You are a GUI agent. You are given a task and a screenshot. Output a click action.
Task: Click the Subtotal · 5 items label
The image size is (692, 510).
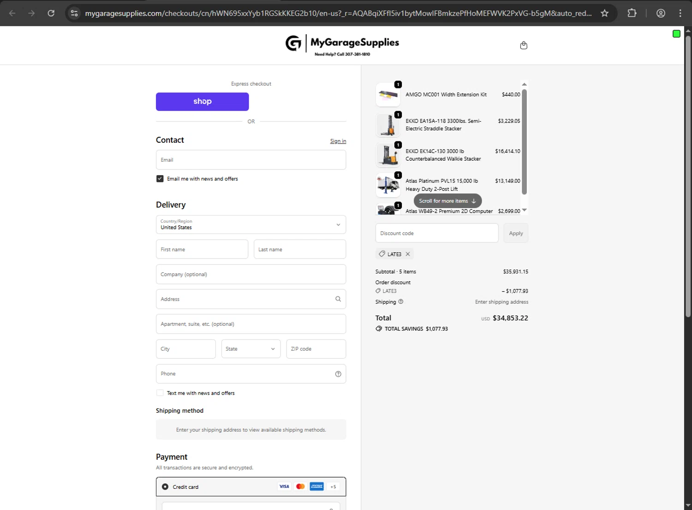click(395, 271)
